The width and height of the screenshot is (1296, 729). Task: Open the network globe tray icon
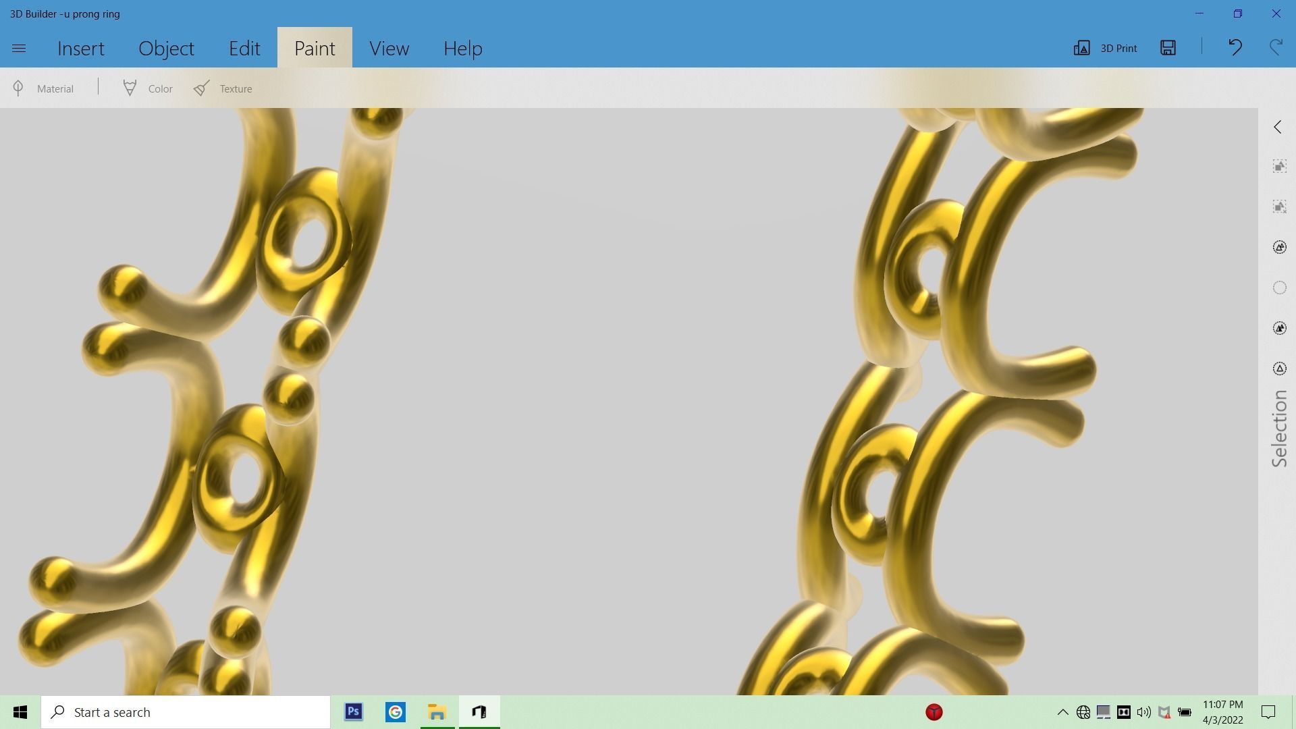click(1083, 712)
